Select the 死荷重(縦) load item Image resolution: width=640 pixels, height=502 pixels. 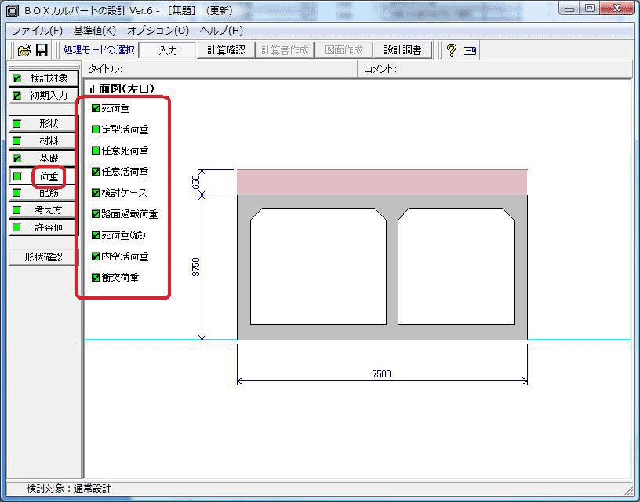tap(118, 235)
